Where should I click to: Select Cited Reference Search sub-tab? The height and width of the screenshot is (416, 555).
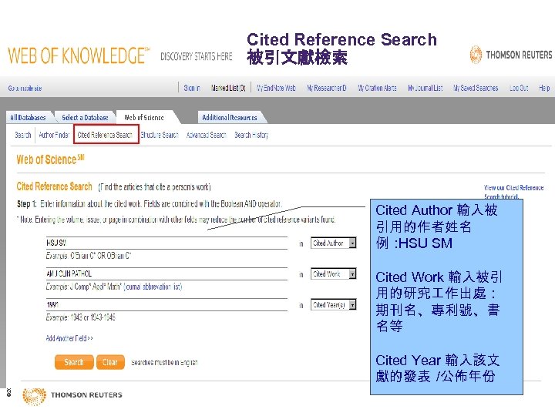[x=105, y=135]
